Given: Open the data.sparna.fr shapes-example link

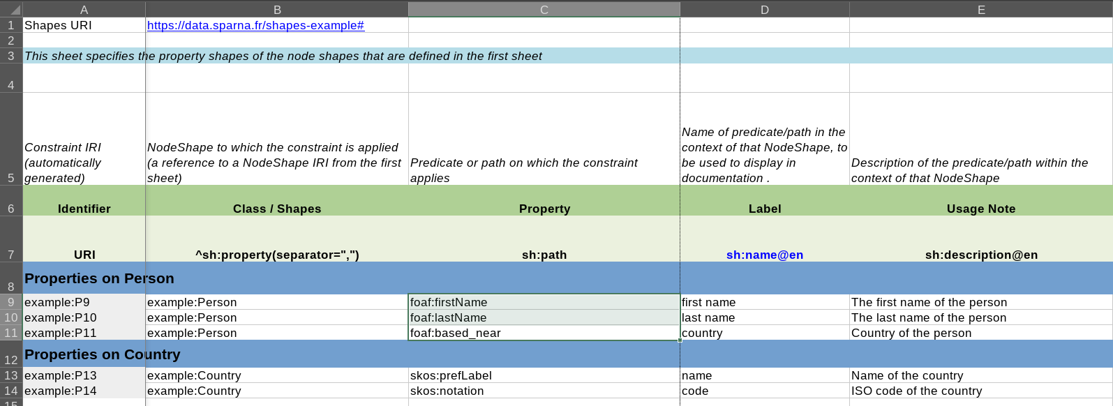Looking at the screenshot, I should [255, 25].
